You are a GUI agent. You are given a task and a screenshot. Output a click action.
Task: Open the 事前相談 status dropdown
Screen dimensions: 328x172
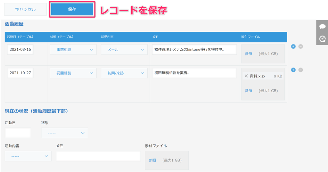(x=73, y=50)
